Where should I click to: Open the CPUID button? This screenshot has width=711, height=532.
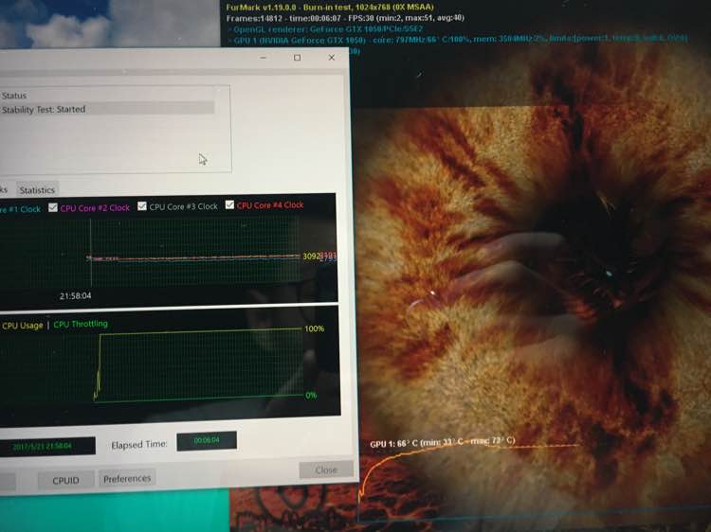click(65, 480)
